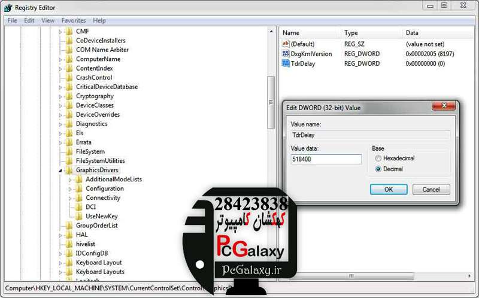The width and height of the screenshot is (479, 298).
Task: Click the (Default) string value icon
Action: (x=286, y=44)
